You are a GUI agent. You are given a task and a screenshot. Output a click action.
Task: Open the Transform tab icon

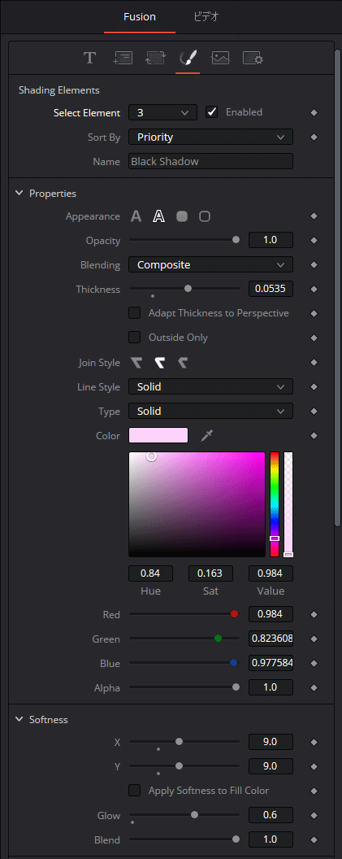(155, 58)
